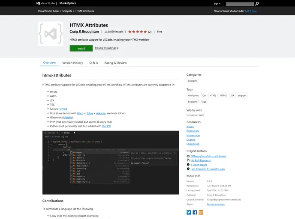Click the snippet tag
Screen dimensions: 295x219
(242, 95)
